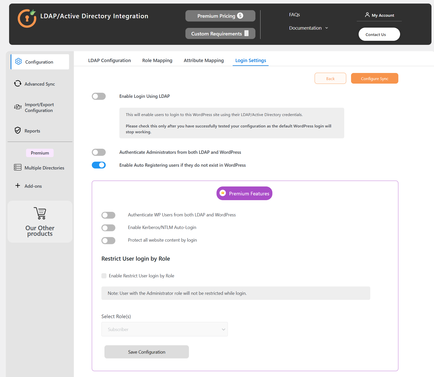Viewport: 434px width, 377px height.
Task: Click the Premium Pricing button
Action: tap(220, 16)
